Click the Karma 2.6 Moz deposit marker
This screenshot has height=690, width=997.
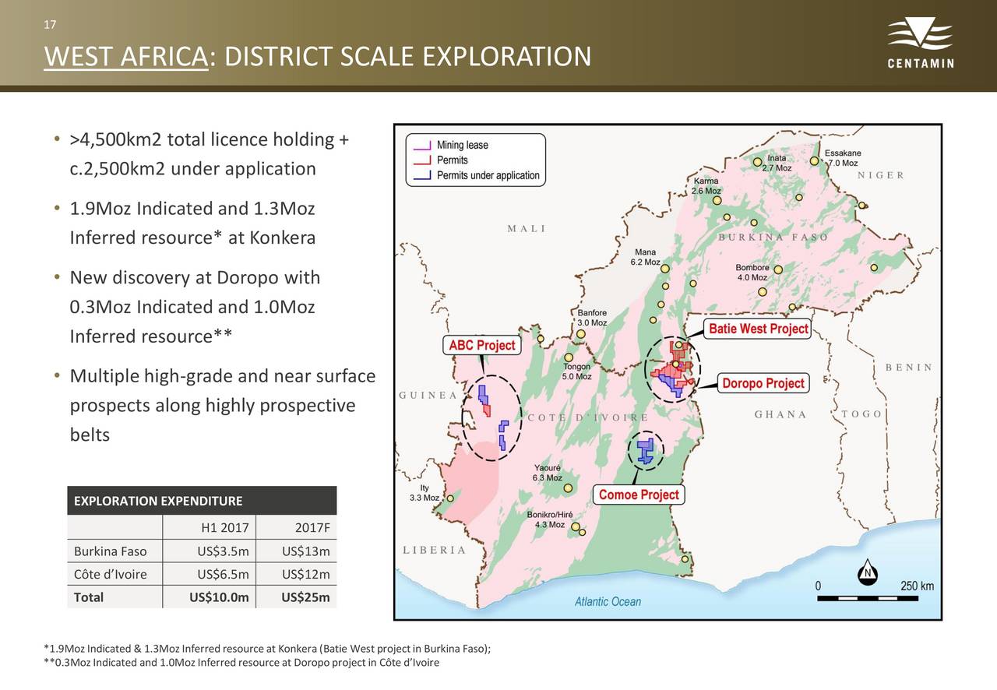pyautogui.click(x=717, y=200)
